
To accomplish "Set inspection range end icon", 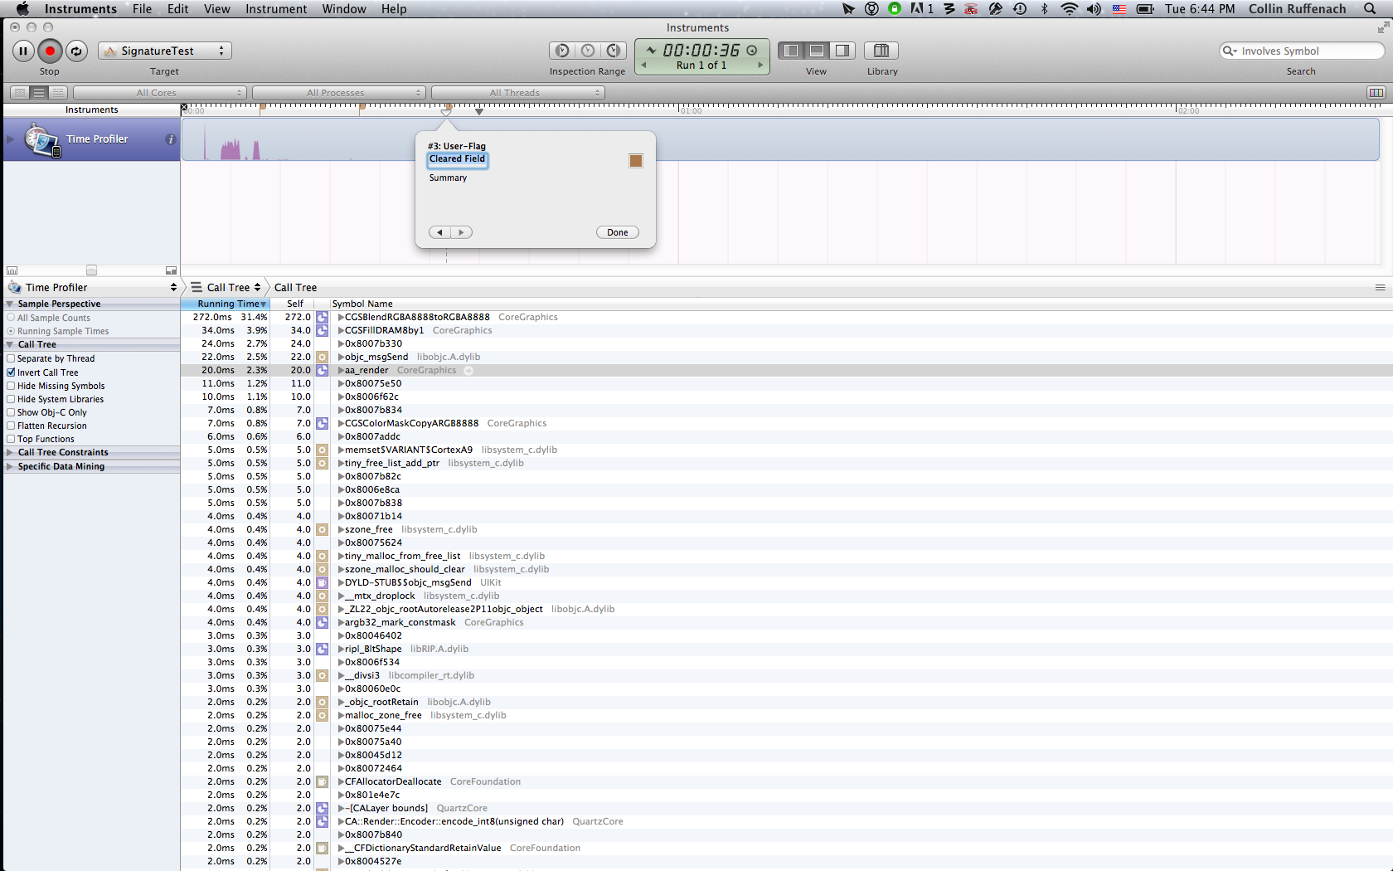I will coord(614,51).
